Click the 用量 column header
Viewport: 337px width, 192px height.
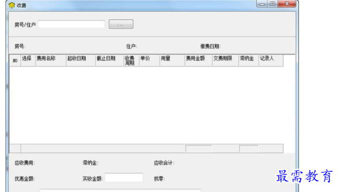coord(172,61)
